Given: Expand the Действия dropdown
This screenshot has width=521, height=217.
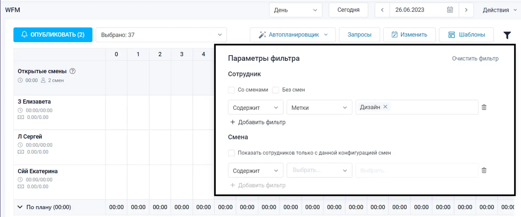Looking at the screenshot, I should point(500,10).
